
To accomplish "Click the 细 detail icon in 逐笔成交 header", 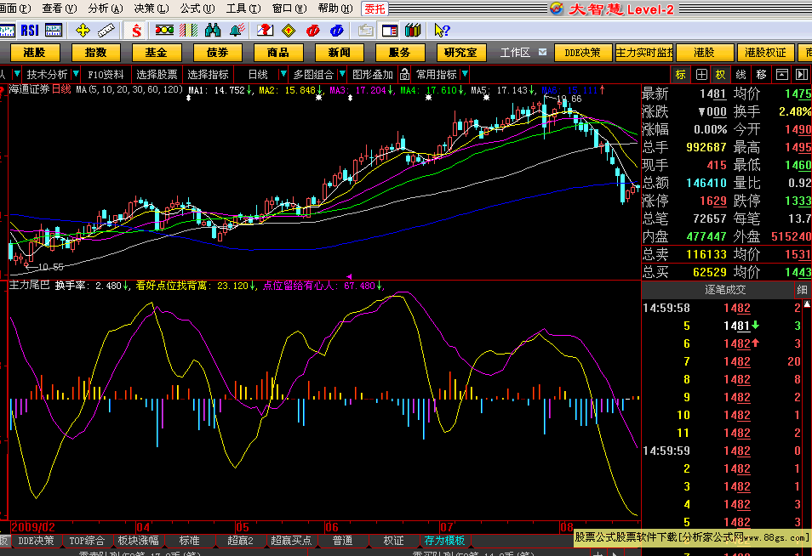I will (x=802, y=290).
